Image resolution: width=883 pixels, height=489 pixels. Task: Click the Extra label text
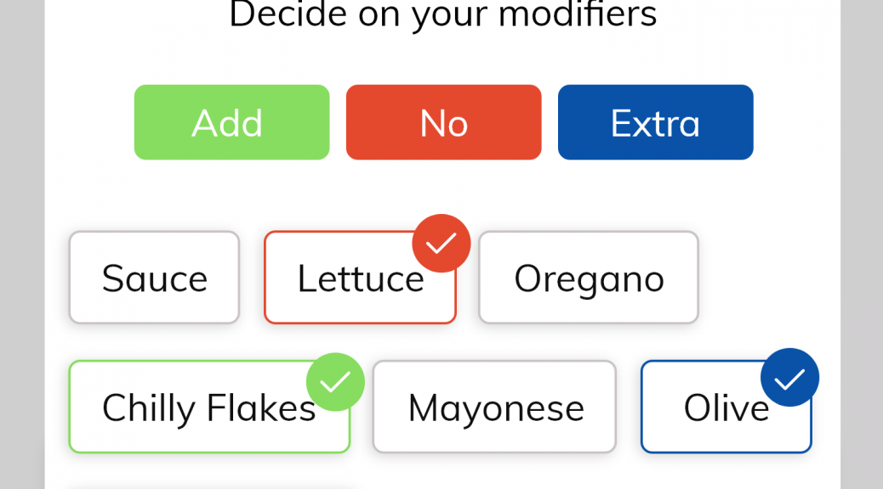(x=656, y=124)
